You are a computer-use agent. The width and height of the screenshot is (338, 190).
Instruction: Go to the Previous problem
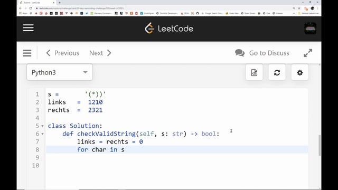point(63,53)
